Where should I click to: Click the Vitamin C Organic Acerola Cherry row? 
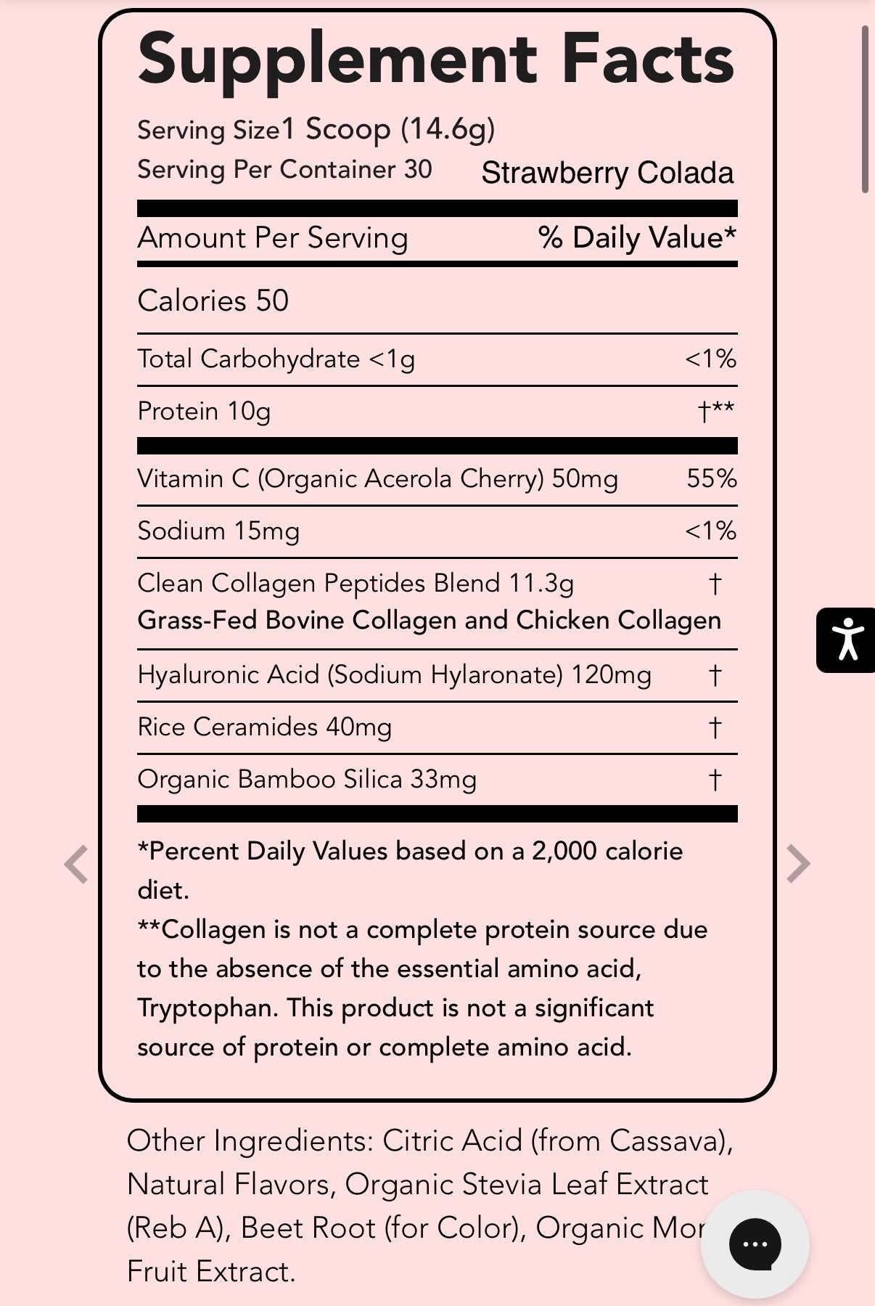pos(437,478)
